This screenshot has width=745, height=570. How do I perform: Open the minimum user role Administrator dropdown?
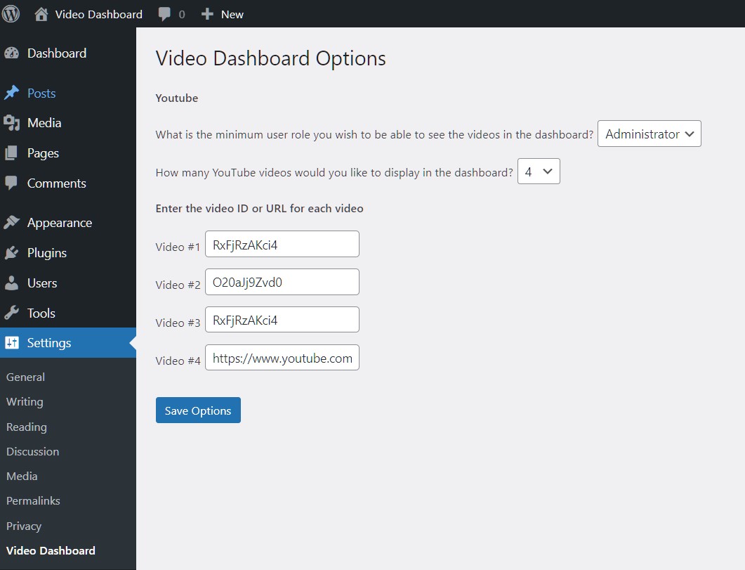tap(649, 134)
